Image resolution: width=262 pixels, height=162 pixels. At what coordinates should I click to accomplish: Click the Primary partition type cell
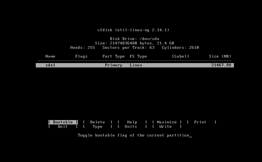tap(113, 65)
